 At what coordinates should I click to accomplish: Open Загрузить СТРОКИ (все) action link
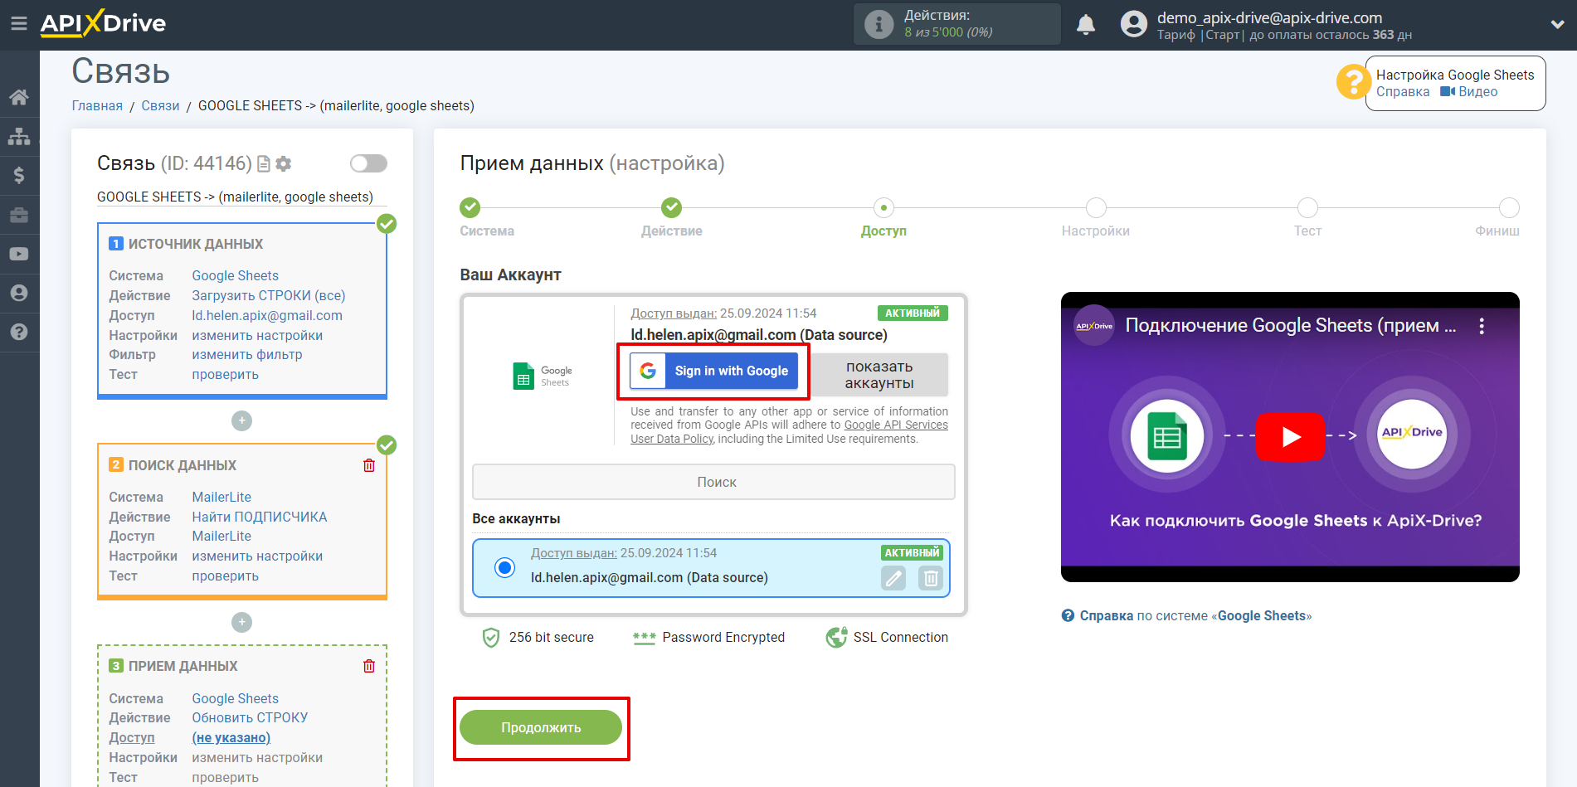pyautogui.click(x=269, y=295)
